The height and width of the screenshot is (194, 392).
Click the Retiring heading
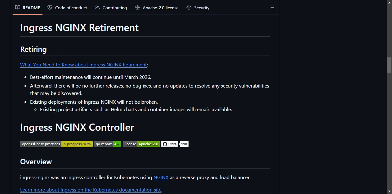(33, 49)
